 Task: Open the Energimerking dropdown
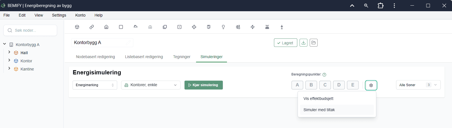[95, 85]
